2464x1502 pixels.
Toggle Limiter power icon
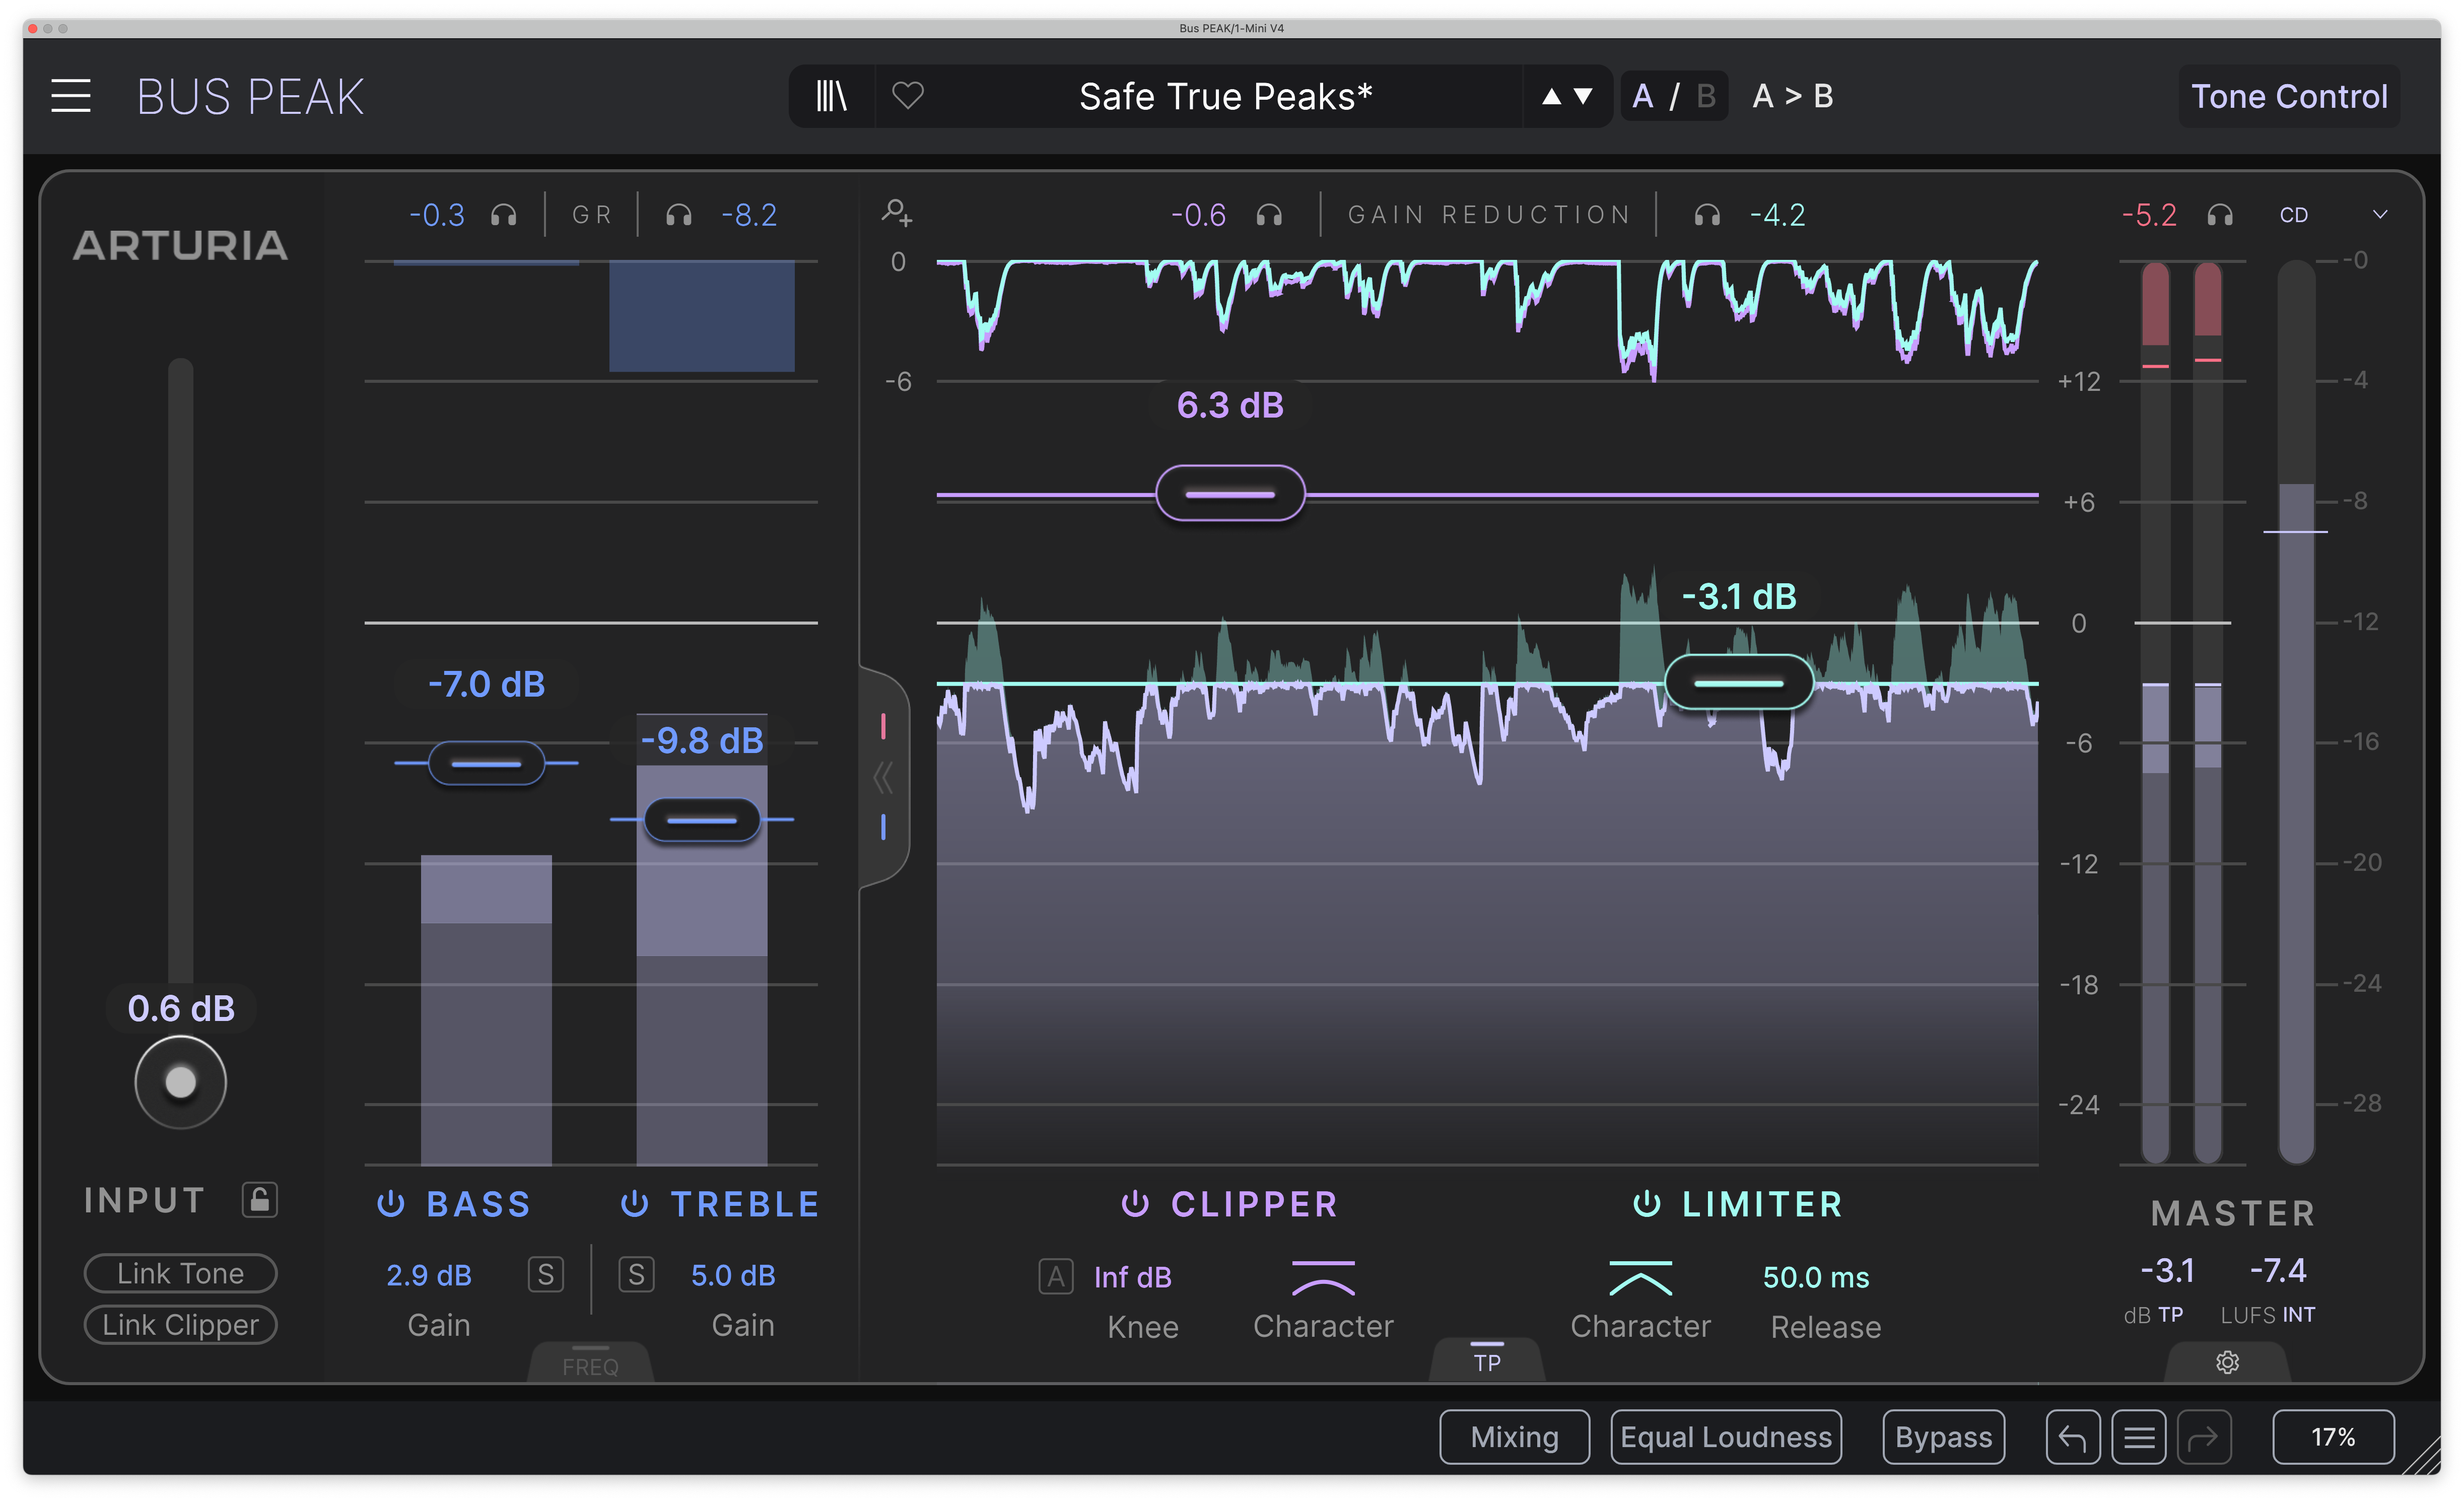coord(1647,1203)
